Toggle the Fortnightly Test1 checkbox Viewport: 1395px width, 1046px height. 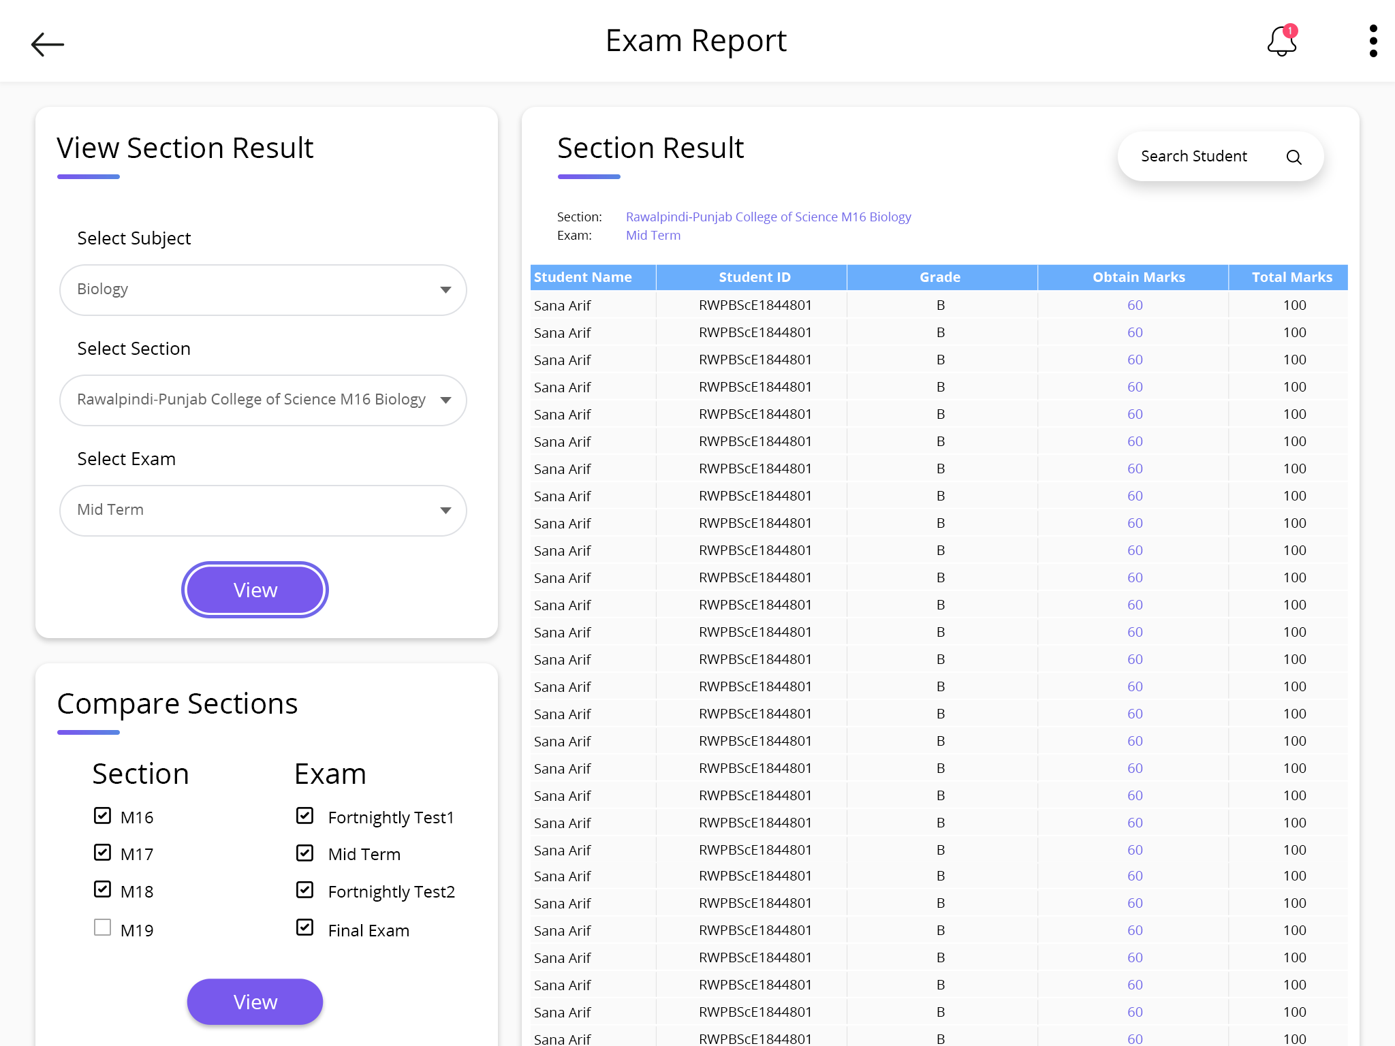click(x=305, y=816)
